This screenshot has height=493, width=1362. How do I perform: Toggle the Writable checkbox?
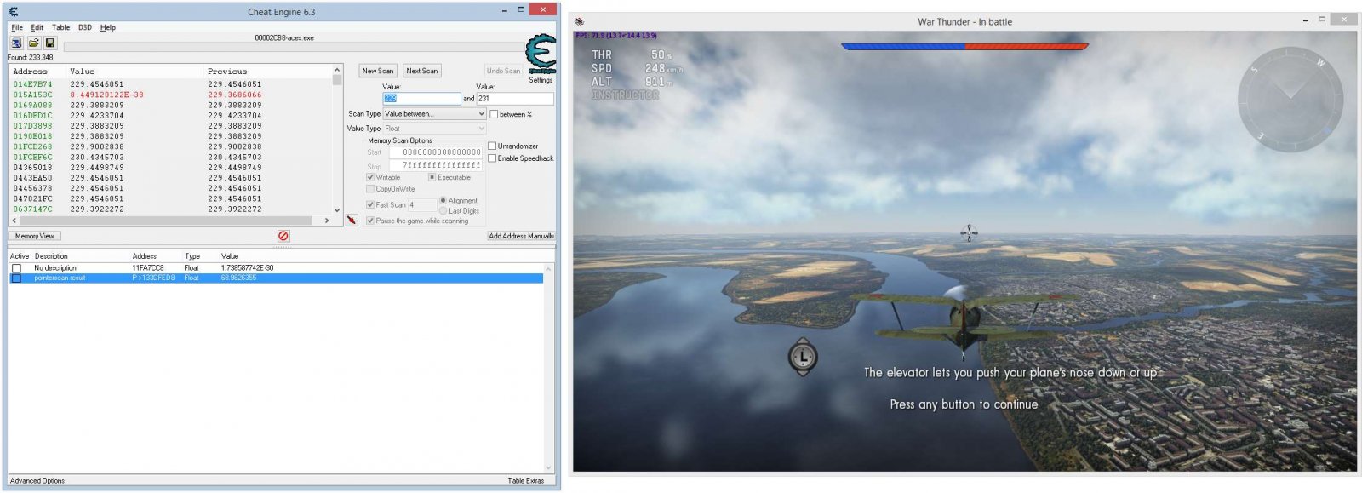[x=370, y=177]
